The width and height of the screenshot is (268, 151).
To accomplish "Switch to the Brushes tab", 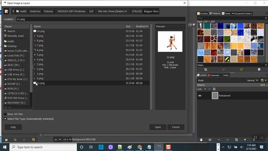I will pos(202,13).
